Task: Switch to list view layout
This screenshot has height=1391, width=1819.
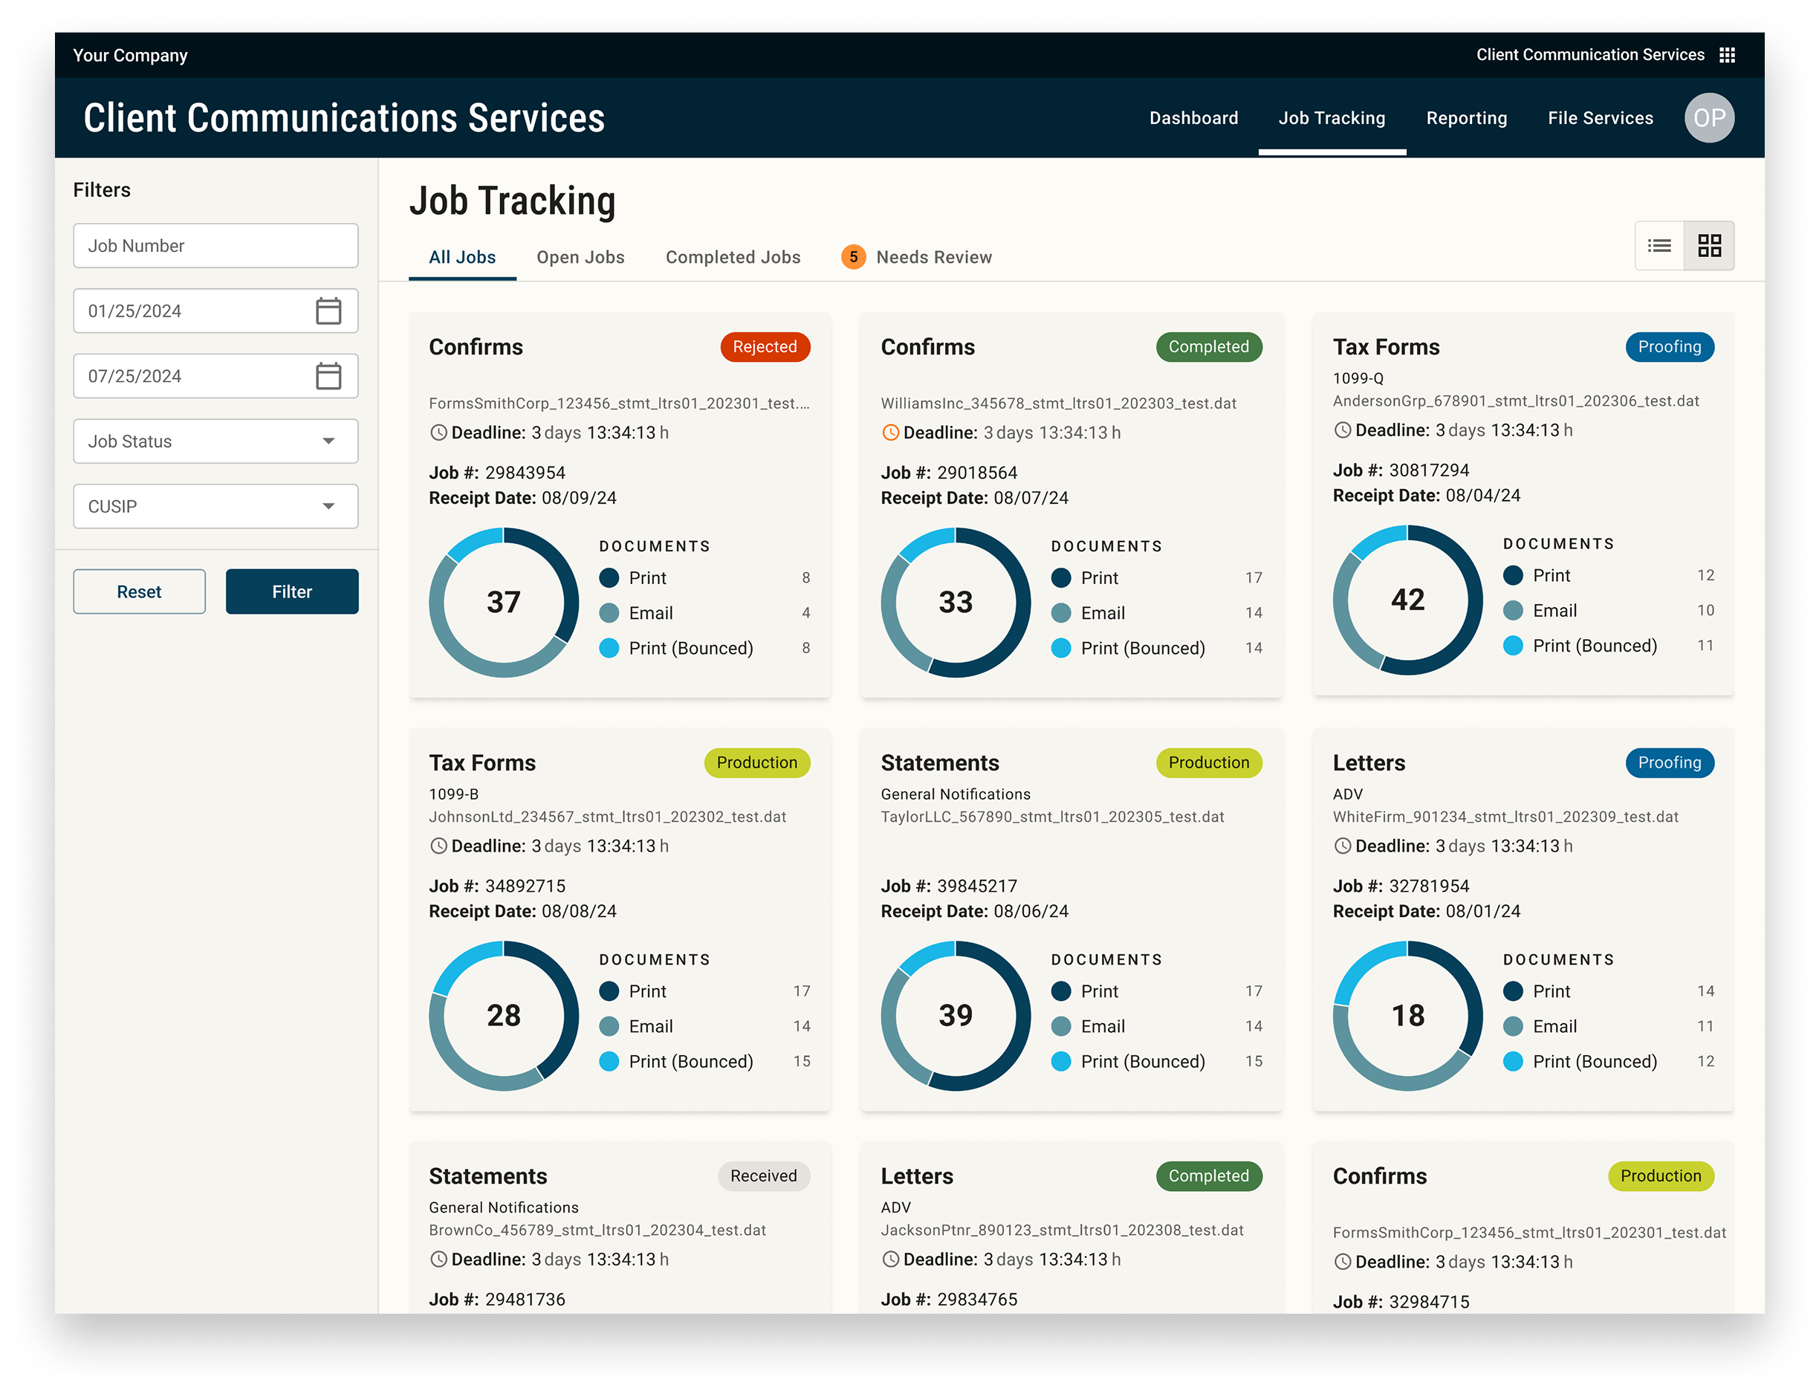Action: [x=1659, y=245]
